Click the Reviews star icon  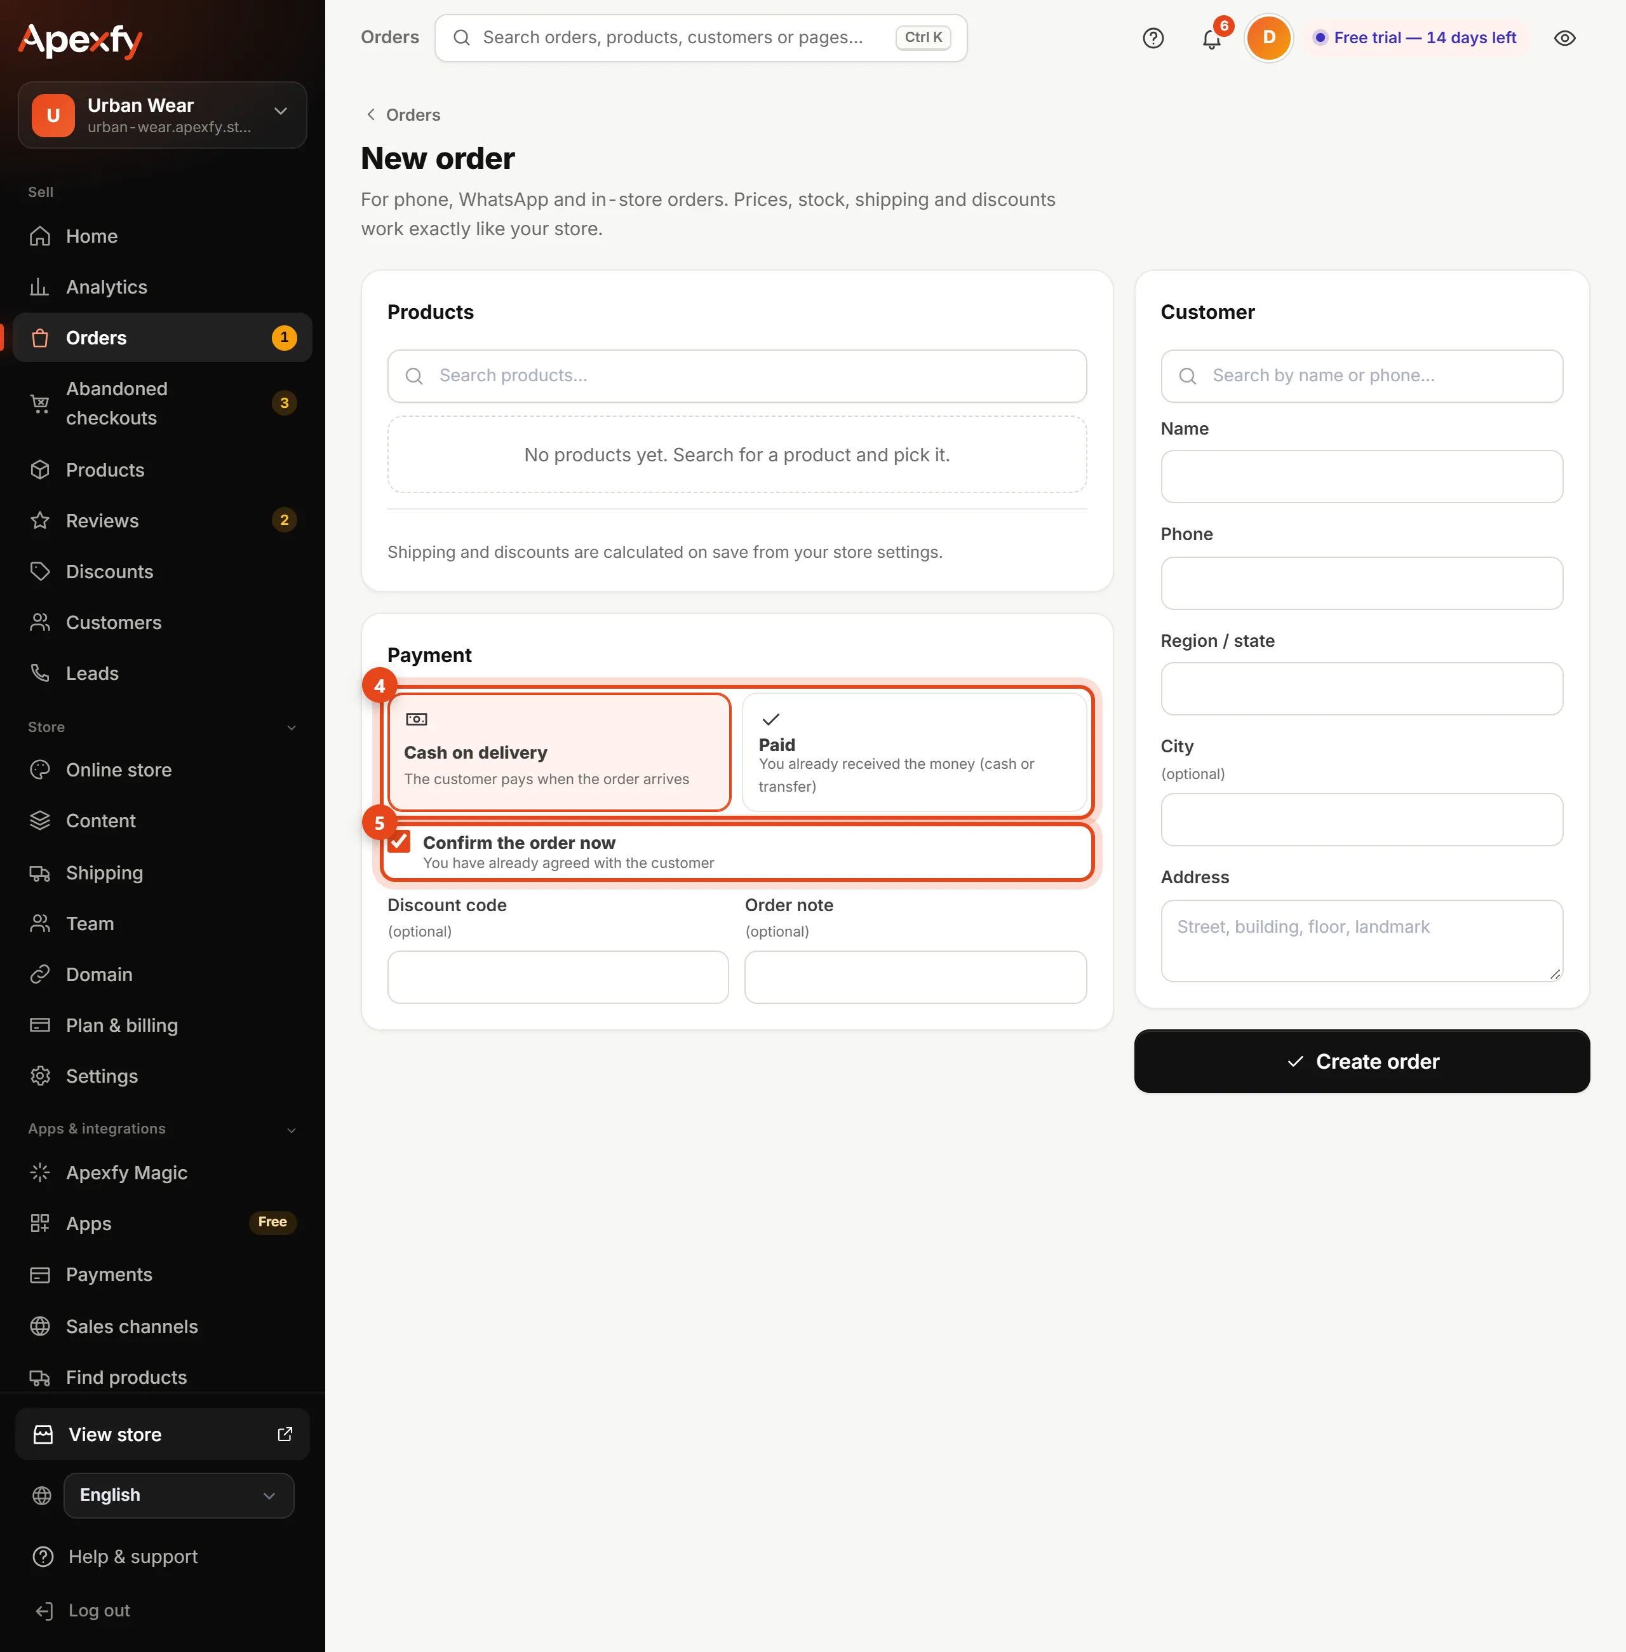pos(40,520)
